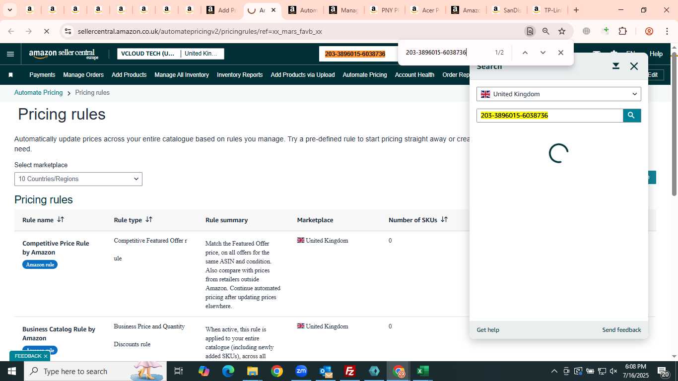Click the Amazon Seller Central logo
This screenshot has height=381, width=678.
tap(64, 54)
